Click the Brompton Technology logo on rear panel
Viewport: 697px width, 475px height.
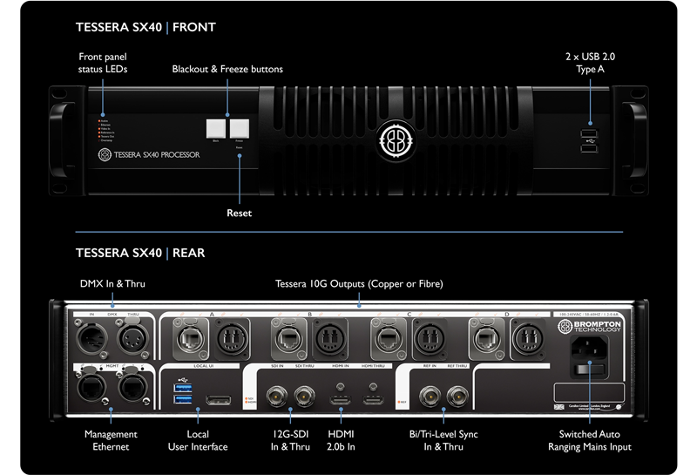pos(589,327)
